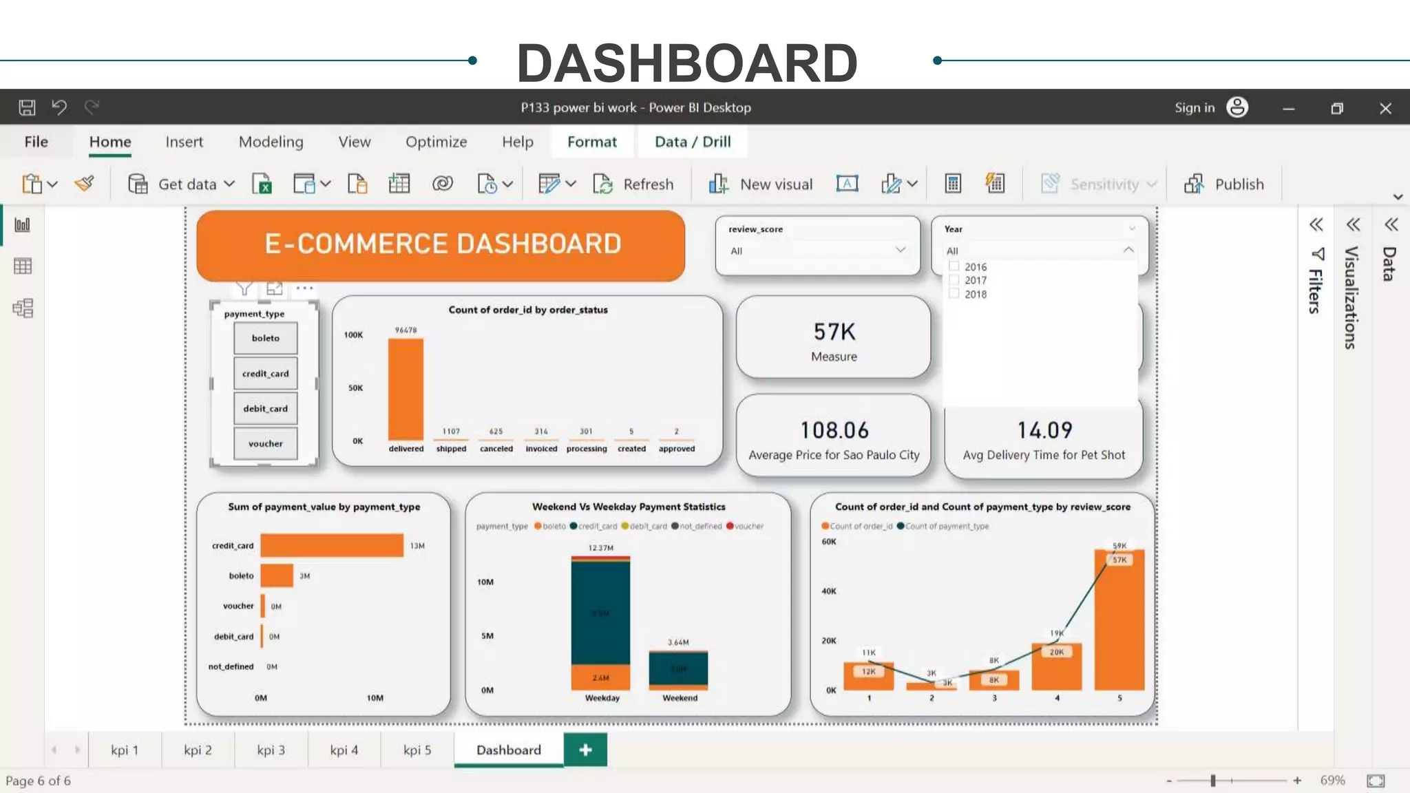1410x793 pixels.
Task: Open the Modeling ribbon tab
Action: (271, 142)
